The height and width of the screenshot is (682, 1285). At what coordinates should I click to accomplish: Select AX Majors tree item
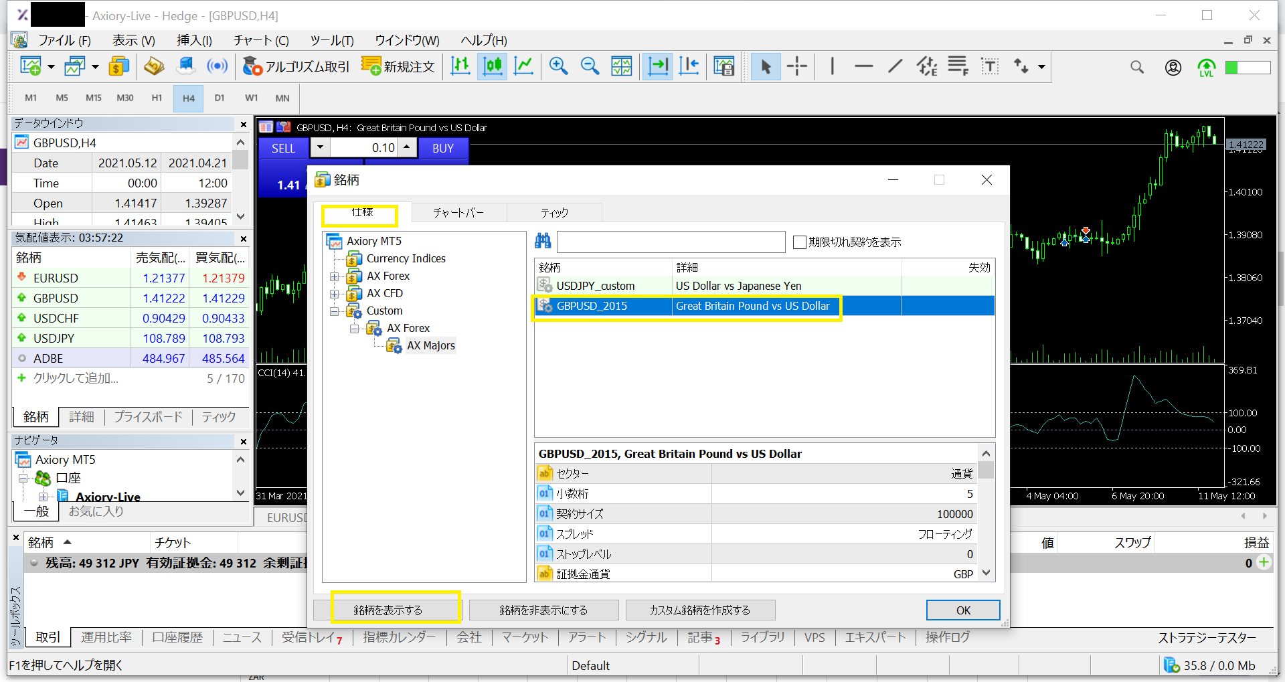click(431, 345)
